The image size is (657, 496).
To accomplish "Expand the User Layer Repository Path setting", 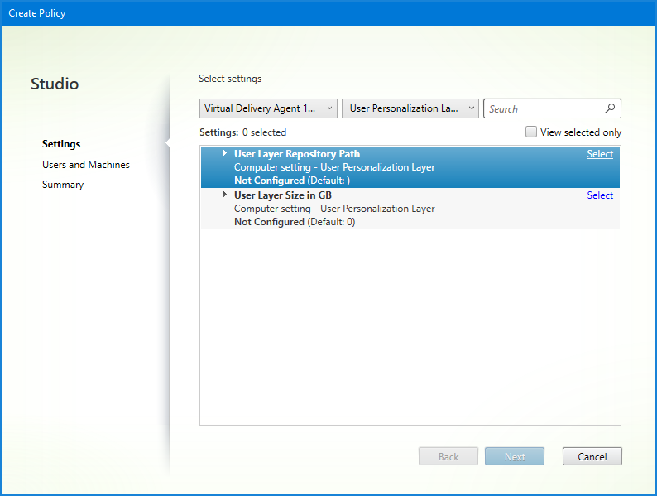I will point(224,153).
